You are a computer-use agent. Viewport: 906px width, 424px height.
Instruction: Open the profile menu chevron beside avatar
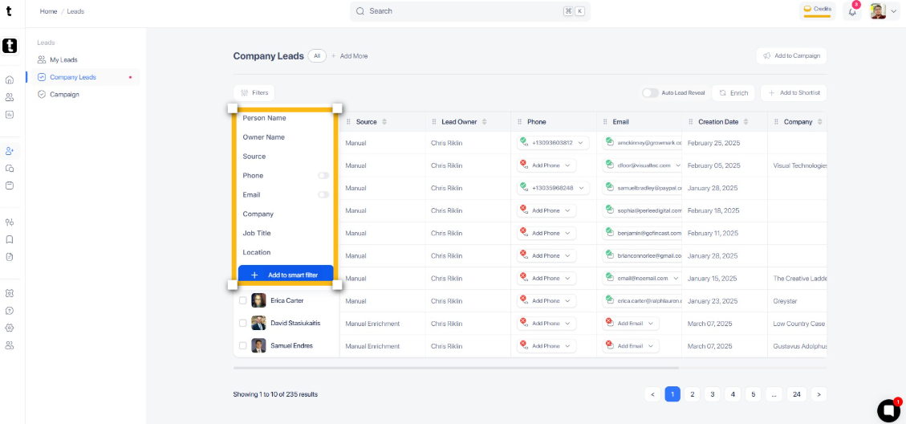(x=893, y=11)
